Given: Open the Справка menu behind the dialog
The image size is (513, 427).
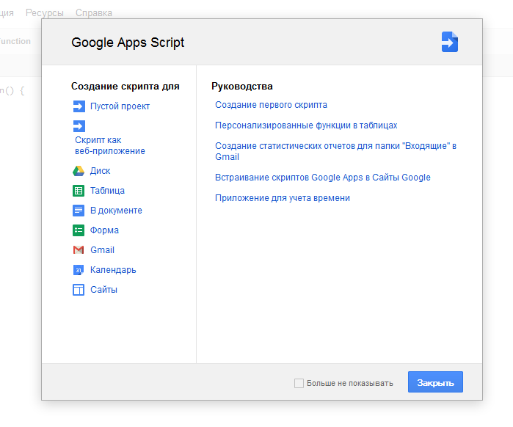Looking at the screenshot, I should coord(94,12).
